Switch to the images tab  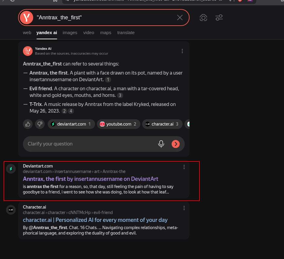70,33
